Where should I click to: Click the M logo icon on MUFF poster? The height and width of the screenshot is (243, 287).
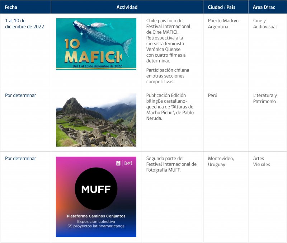coord(118,163)
